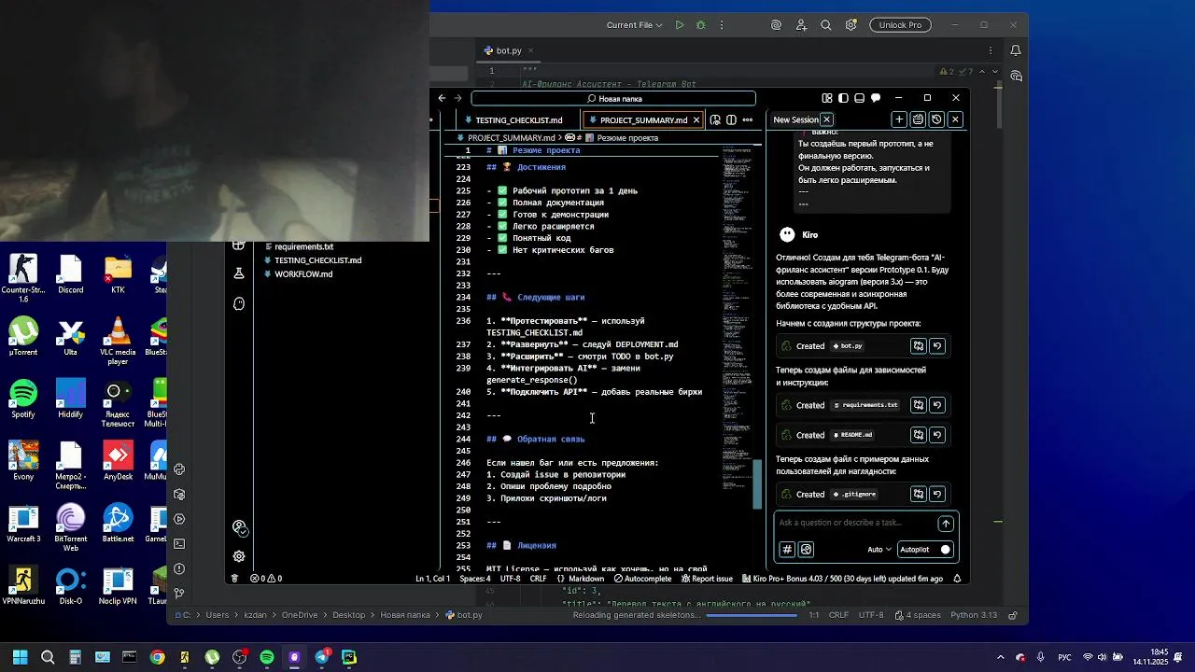The image size is (1195, 672).
Task: Click the errors and warnings status indicator
Action: [x=266, y=579]
